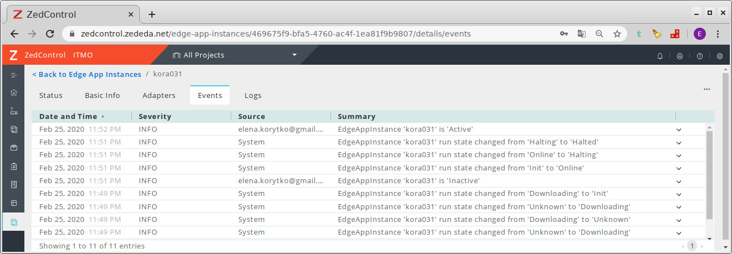Bookmark this page with the star icon
Image resolution: width=732 pixels, height=254 pixels.
click(x=617, y=34)
